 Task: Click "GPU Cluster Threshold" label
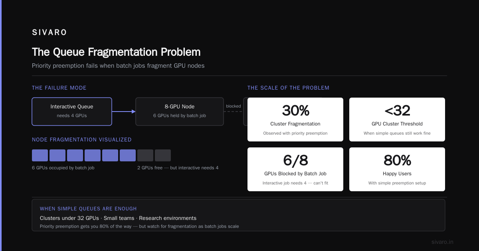point(397,124)
